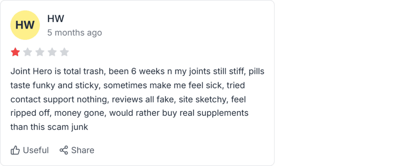Click the thumbs-up icon

click(x=15, y=150)
